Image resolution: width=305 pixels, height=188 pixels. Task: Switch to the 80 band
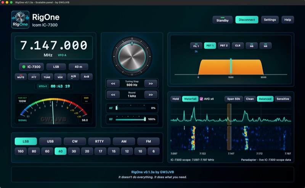(x=34, y=151)
